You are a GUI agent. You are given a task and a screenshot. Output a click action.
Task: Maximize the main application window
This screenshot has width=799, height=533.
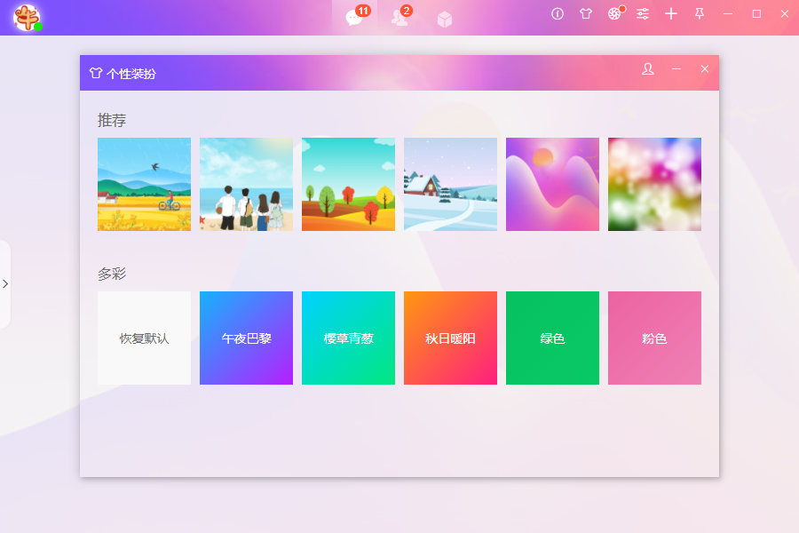pyautogui.click(x=756, y=14)
